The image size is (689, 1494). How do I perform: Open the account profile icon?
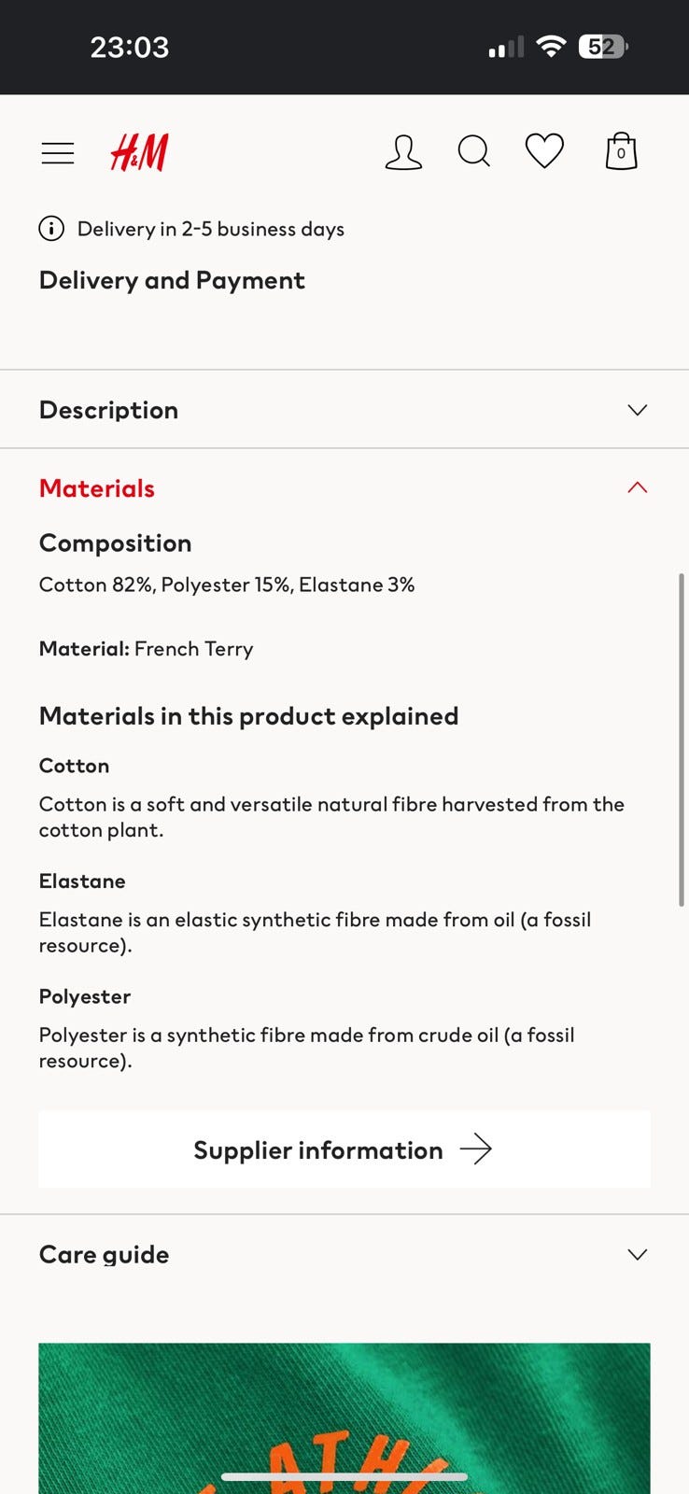click(x=403, y=152)
